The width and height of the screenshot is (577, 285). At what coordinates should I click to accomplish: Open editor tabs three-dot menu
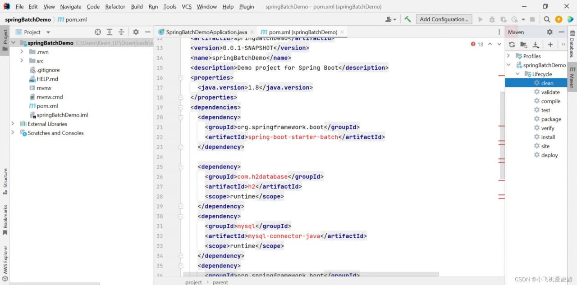499,32
